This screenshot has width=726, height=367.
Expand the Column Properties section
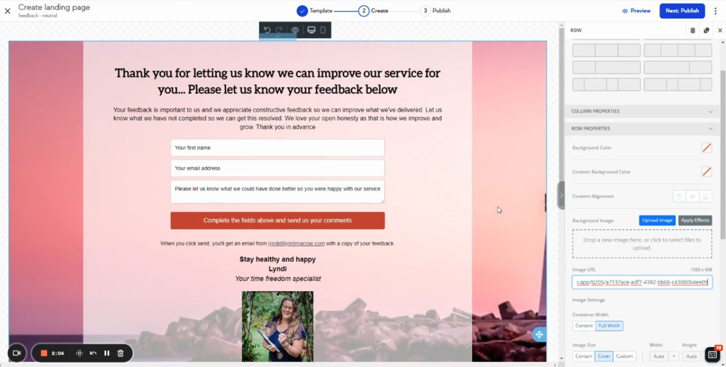pos(642,111)
